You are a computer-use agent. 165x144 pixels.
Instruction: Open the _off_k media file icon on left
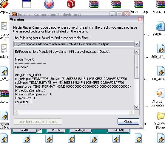click(4, 71)
